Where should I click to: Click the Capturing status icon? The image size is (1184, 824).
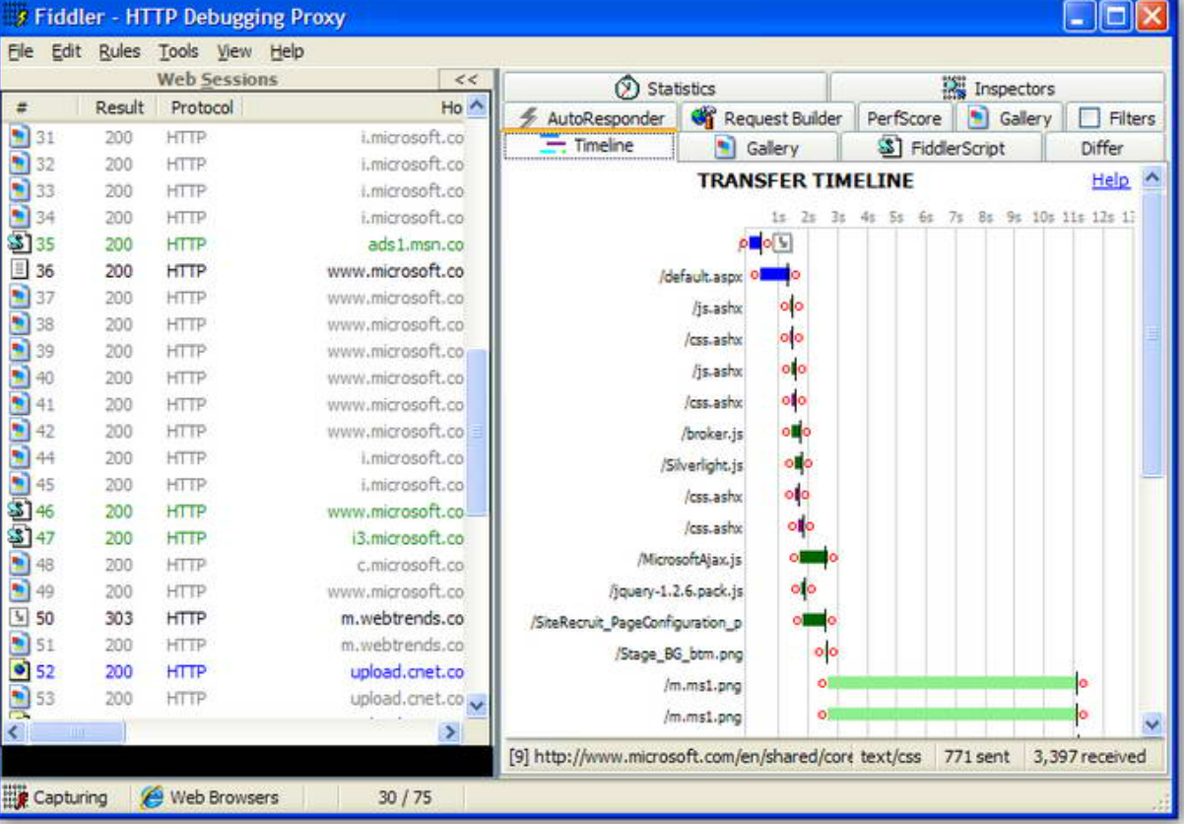point(15,797)
